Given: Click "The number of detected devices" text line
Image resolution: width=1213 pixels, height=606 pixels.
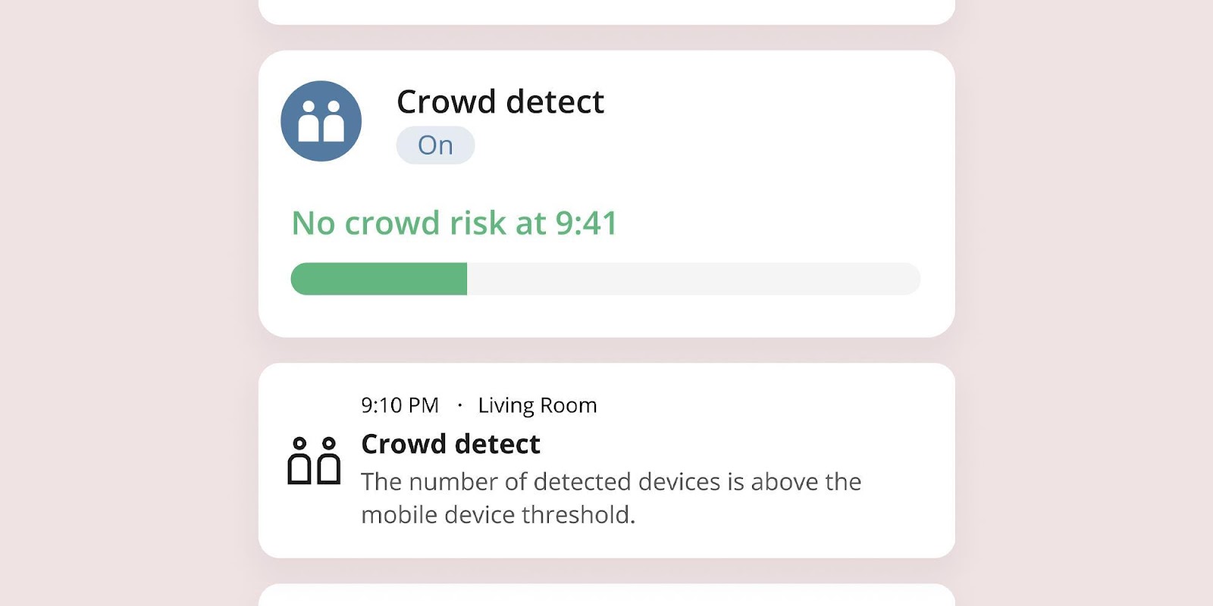Looking at the screenshot, I should click(610, 482).
